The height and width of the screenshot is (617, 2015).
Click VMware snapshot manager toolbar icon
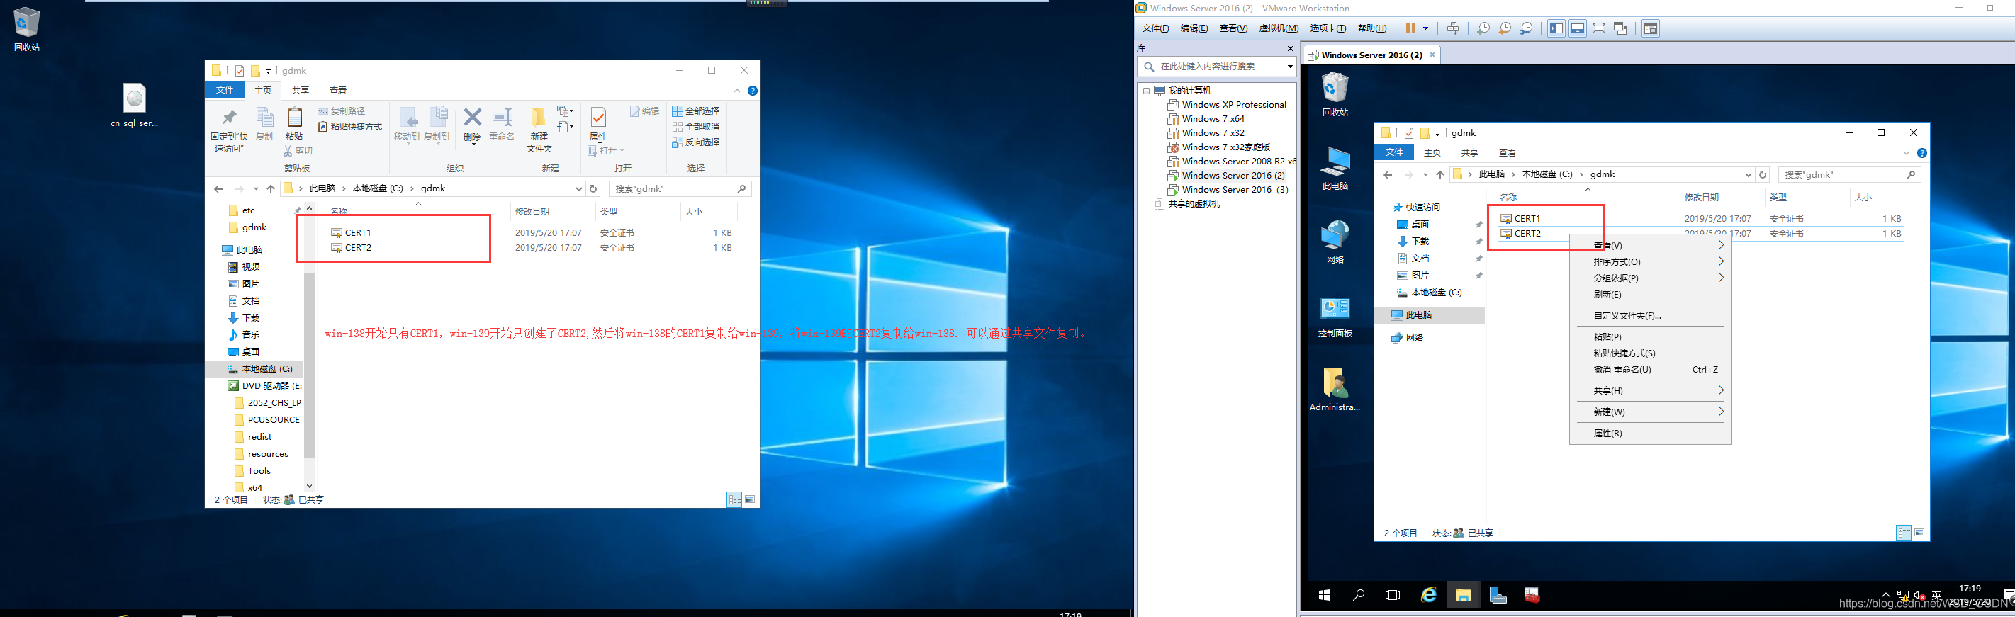click(x=1527, y=28)
